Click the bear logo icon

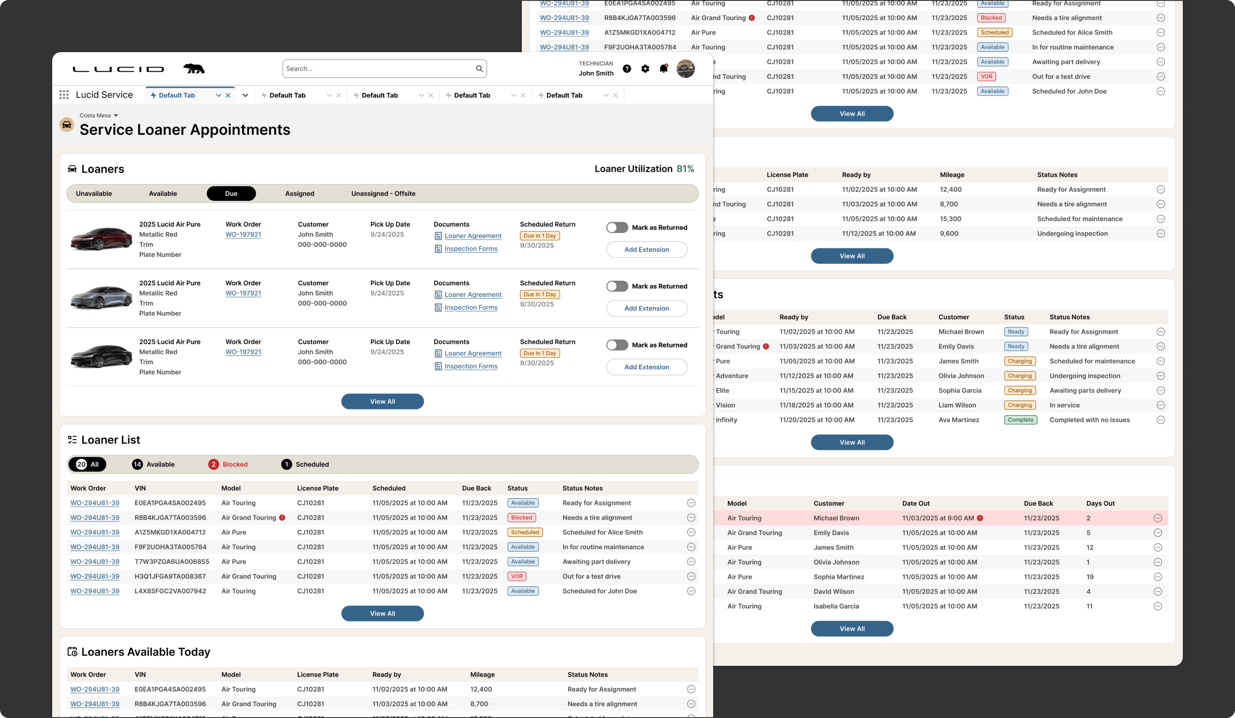(194, 69)
